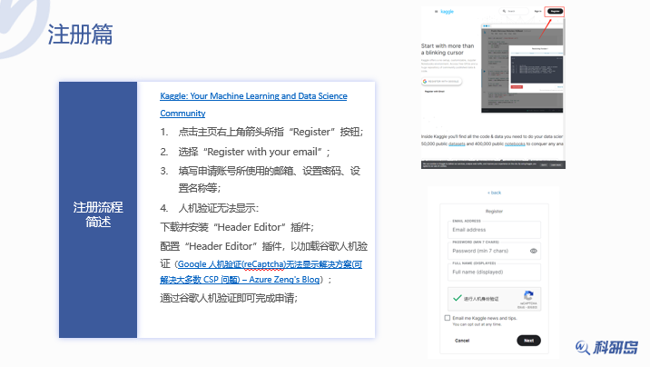Image resolution: width=650 pixels, height=367 pixels.
Task: Open the notebooks link in the Kaggle text
Action: tap(515, 144)
